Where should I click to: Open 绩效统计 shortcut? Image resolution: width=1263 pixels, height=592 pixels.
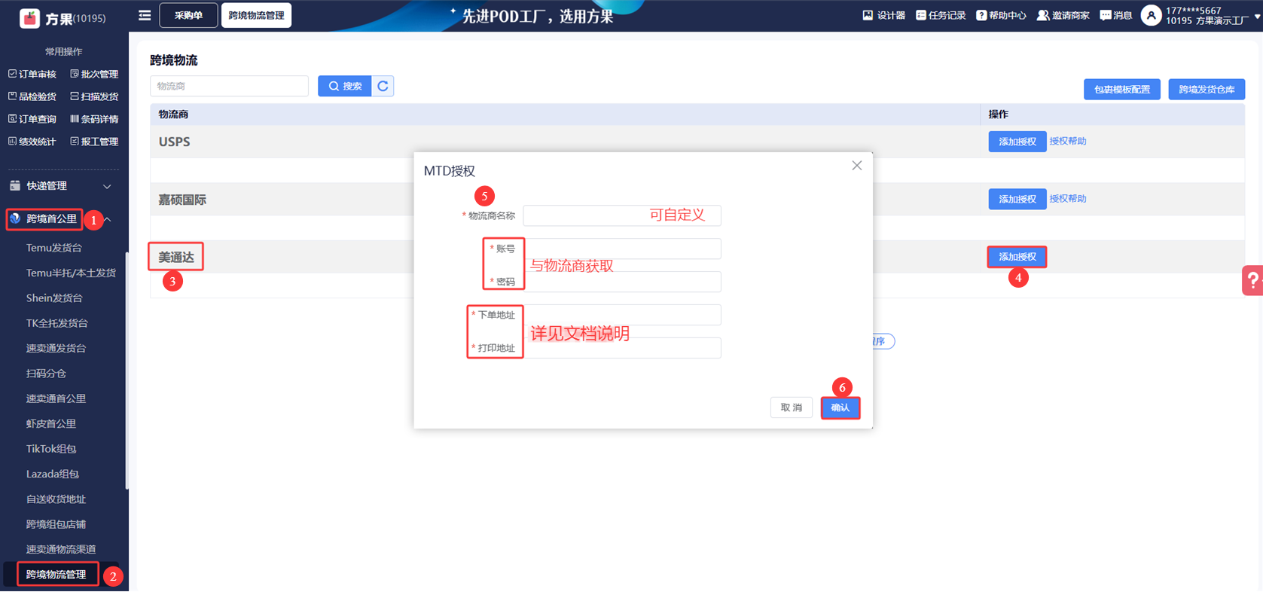(x=32, y=142)
